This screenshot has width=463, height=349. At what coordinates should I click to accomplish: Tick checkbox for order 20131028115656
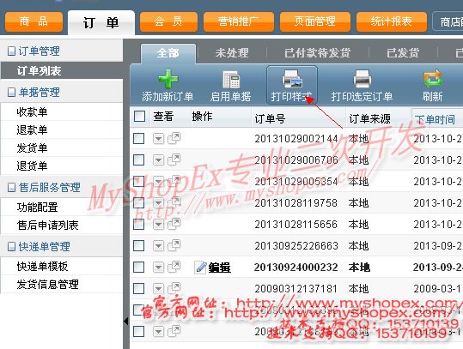coord(139,225)
